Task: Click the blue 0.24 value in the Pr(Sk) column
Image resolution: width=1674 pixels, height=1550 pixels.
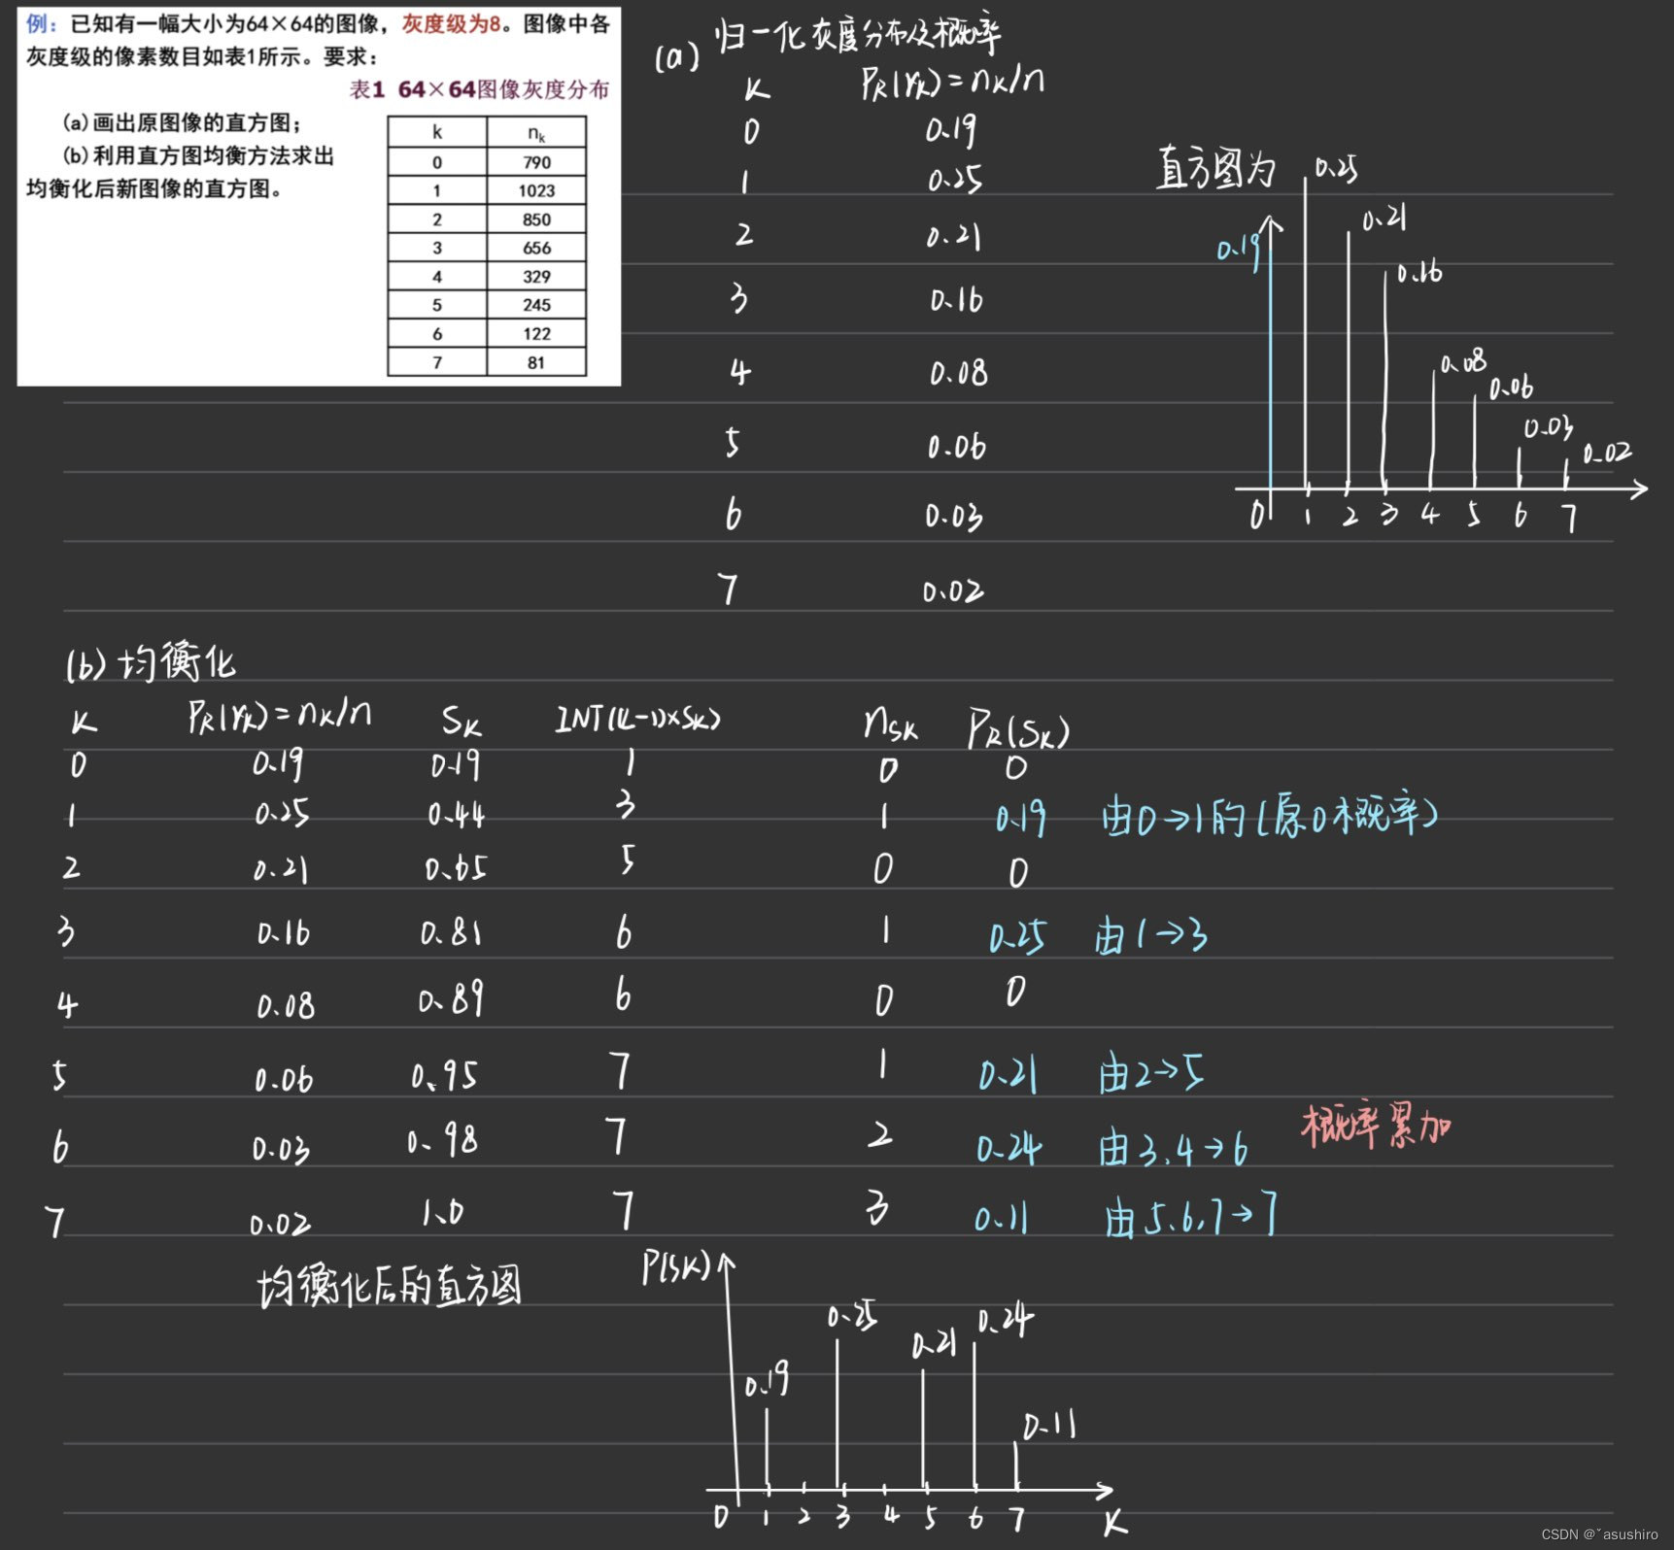Action: (x=1008, y=1148)
